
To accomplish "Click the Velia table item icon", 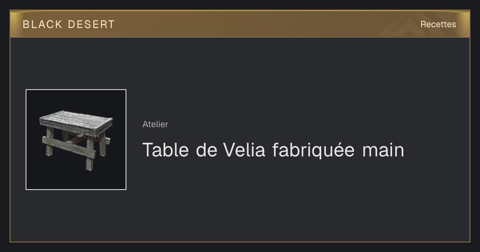I will pos(76,140).
